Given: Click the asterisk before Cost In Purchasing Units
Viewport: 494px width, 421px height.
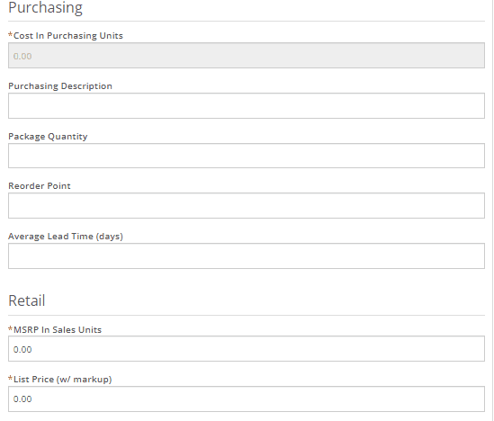Looking at the screenshot, I should 11,35.
